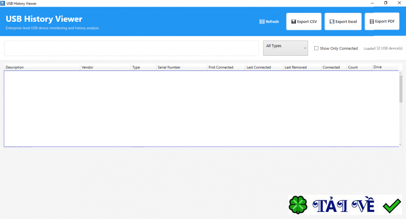Click the refresh icon beside Refresh
Viewport: 406px width, 219px height.
[262, 21]
